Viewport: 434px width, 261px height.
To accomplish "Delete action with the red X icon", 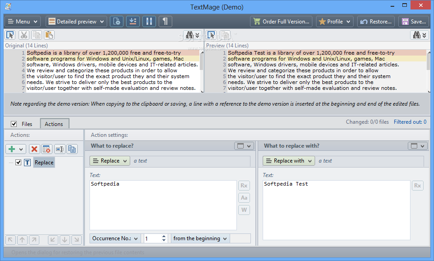I will pyautogui.click(x=34, y=149).
